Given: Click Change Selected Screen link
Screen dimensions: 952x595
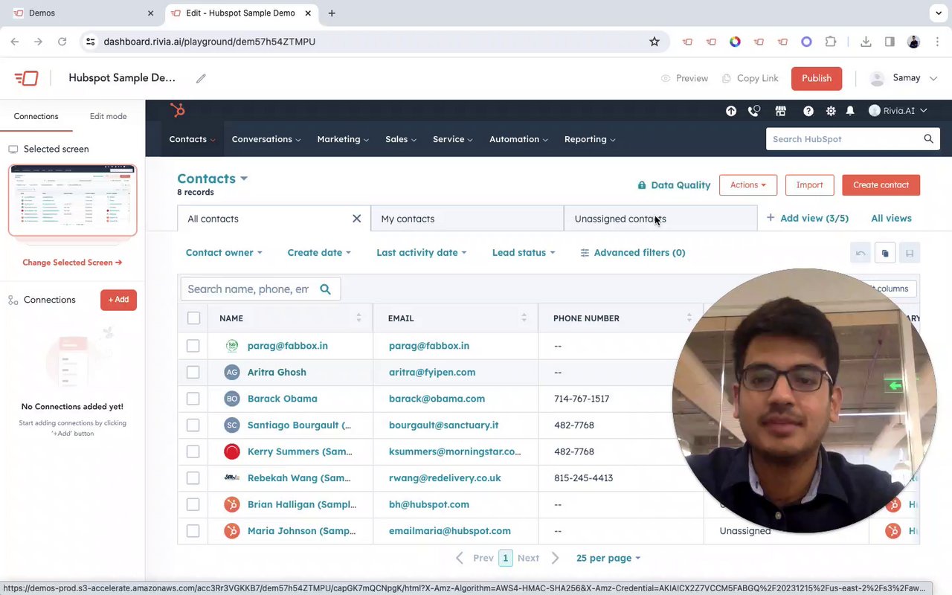Looking at the screenshot, I should click(x=72, y=263).
